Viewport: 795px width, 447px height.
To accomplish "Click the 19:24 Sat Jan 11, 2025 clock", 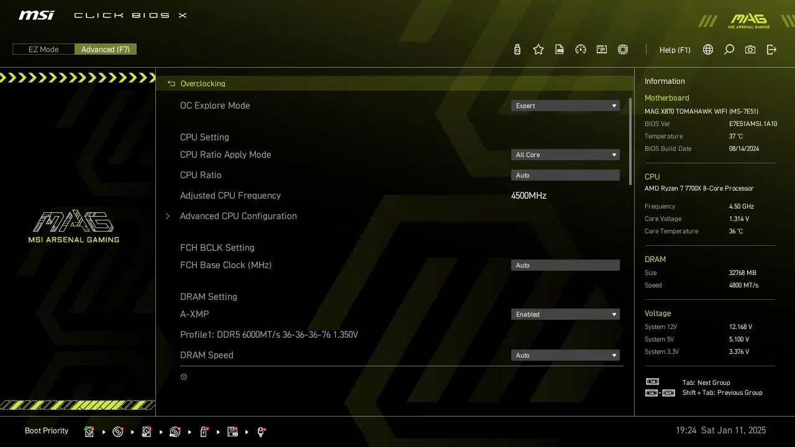I will point(720,430).
